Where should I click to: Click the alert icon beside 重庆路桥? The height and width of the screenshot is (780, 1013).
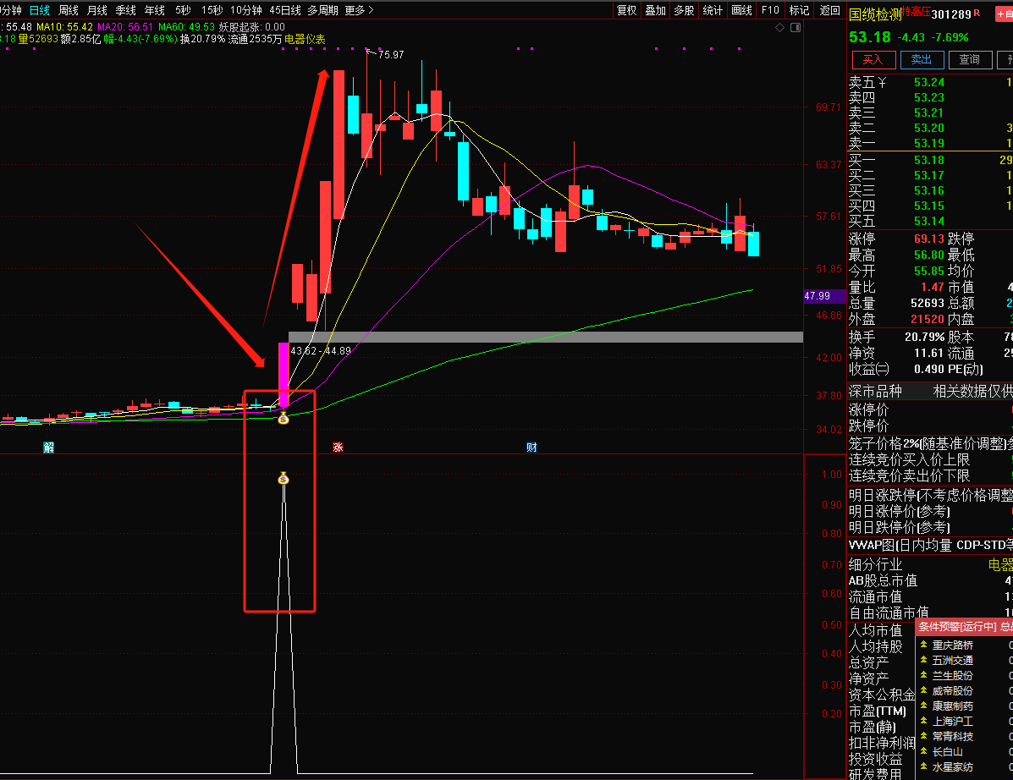click(924, 645)
